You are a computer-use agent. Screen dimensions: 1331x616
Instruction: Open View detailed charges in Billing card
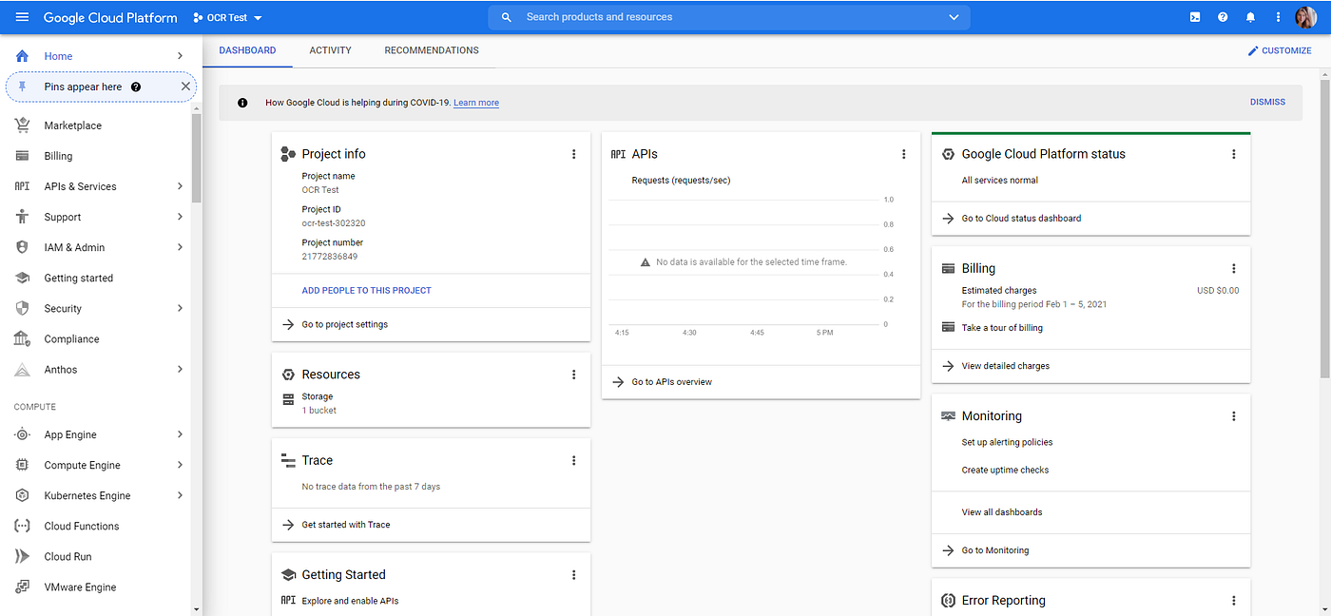(1008, 365)
